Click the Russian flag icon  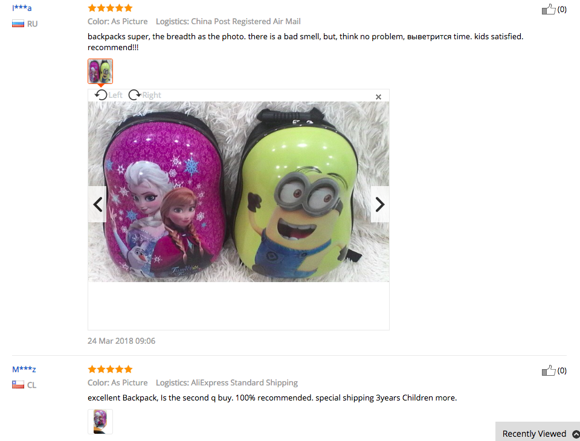(18, 24)
